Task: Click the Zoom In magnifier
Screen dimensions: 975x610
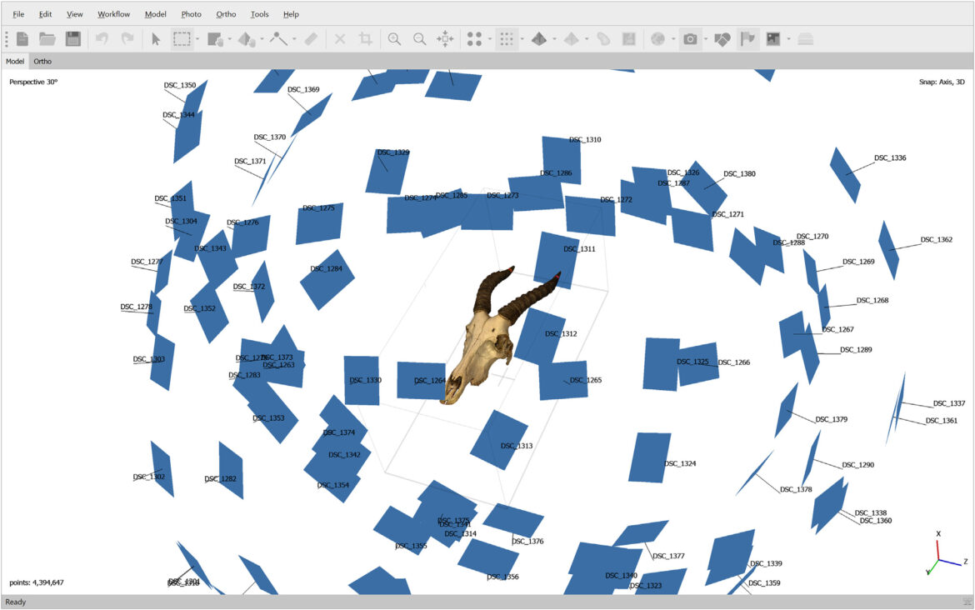Action: click(394, 39)
